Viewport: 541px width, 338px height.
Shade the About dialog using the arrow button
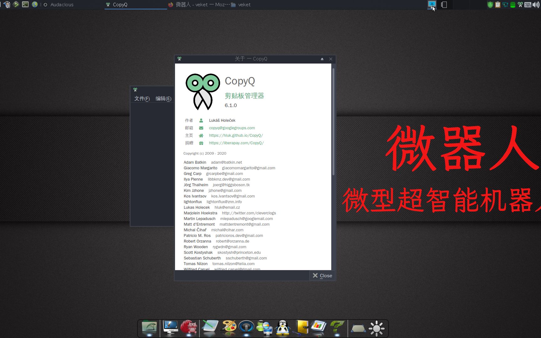(322, 59)
